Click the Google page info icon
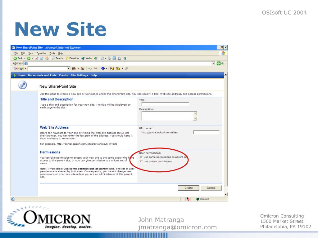 coord(103,68)
